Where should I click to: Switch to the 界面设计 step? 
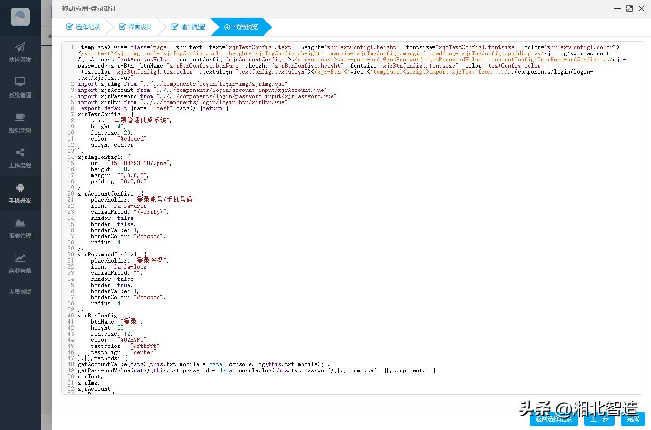coord(140,27)
